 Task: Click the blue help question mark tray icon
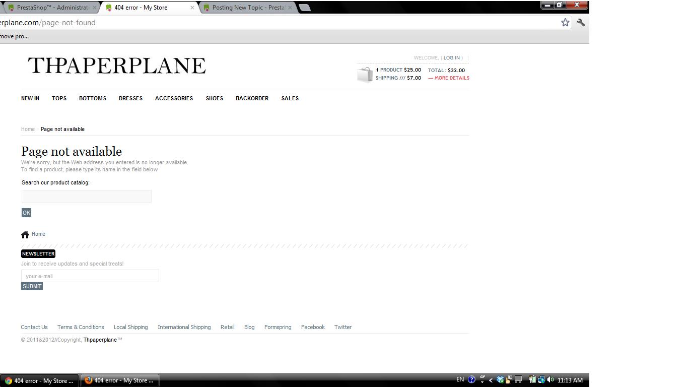[471, 380]
